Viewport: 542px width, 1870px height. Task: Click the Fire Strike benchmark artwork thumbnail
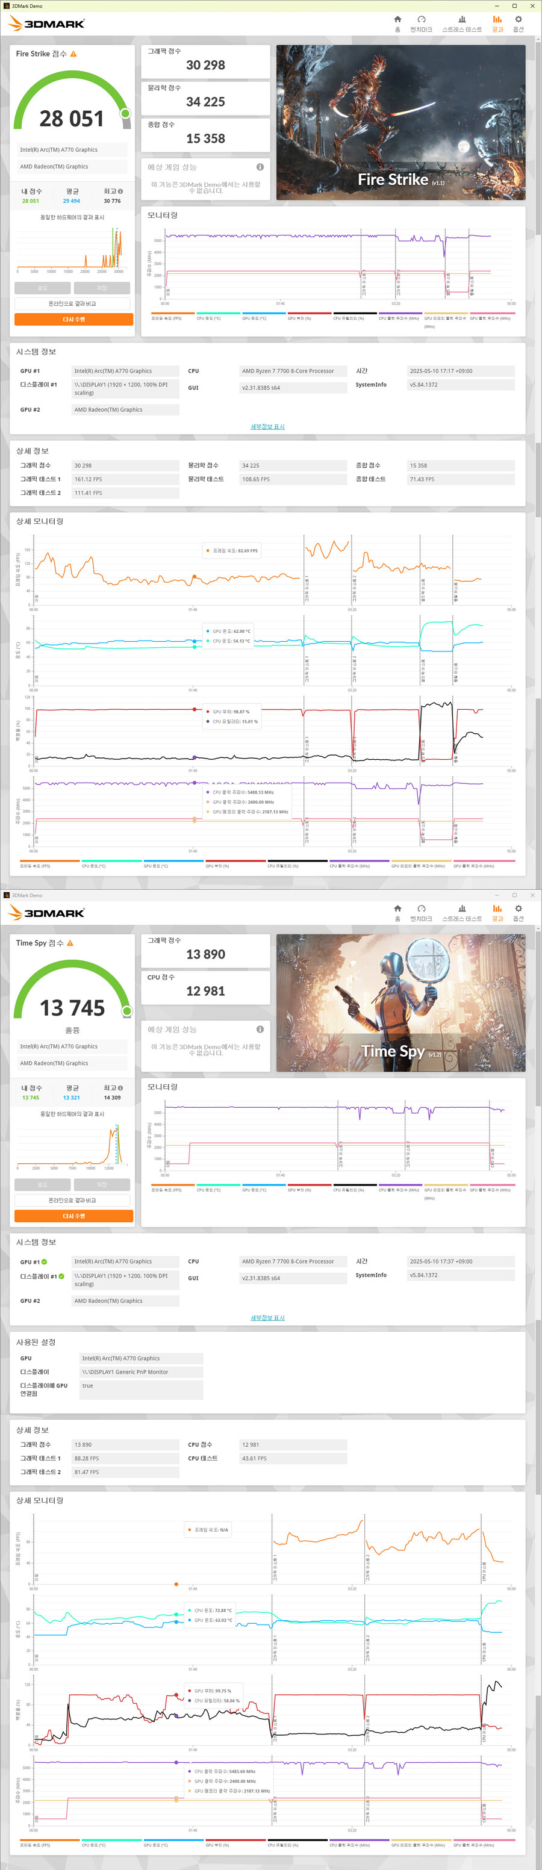tap(400, 122)
